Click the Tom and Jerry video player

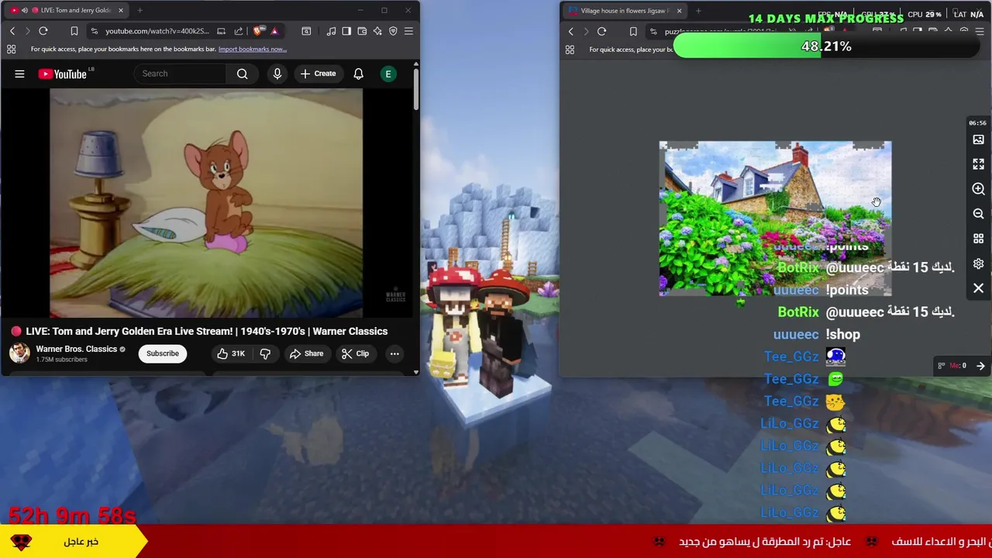tap(206, 203)
